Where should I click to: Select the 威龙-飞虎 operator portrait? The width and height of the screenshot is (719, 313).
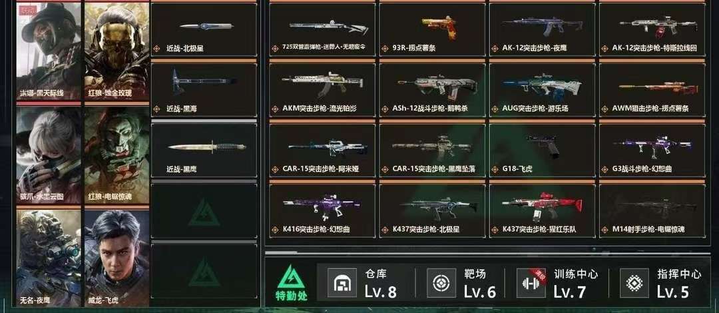[117, 258]
